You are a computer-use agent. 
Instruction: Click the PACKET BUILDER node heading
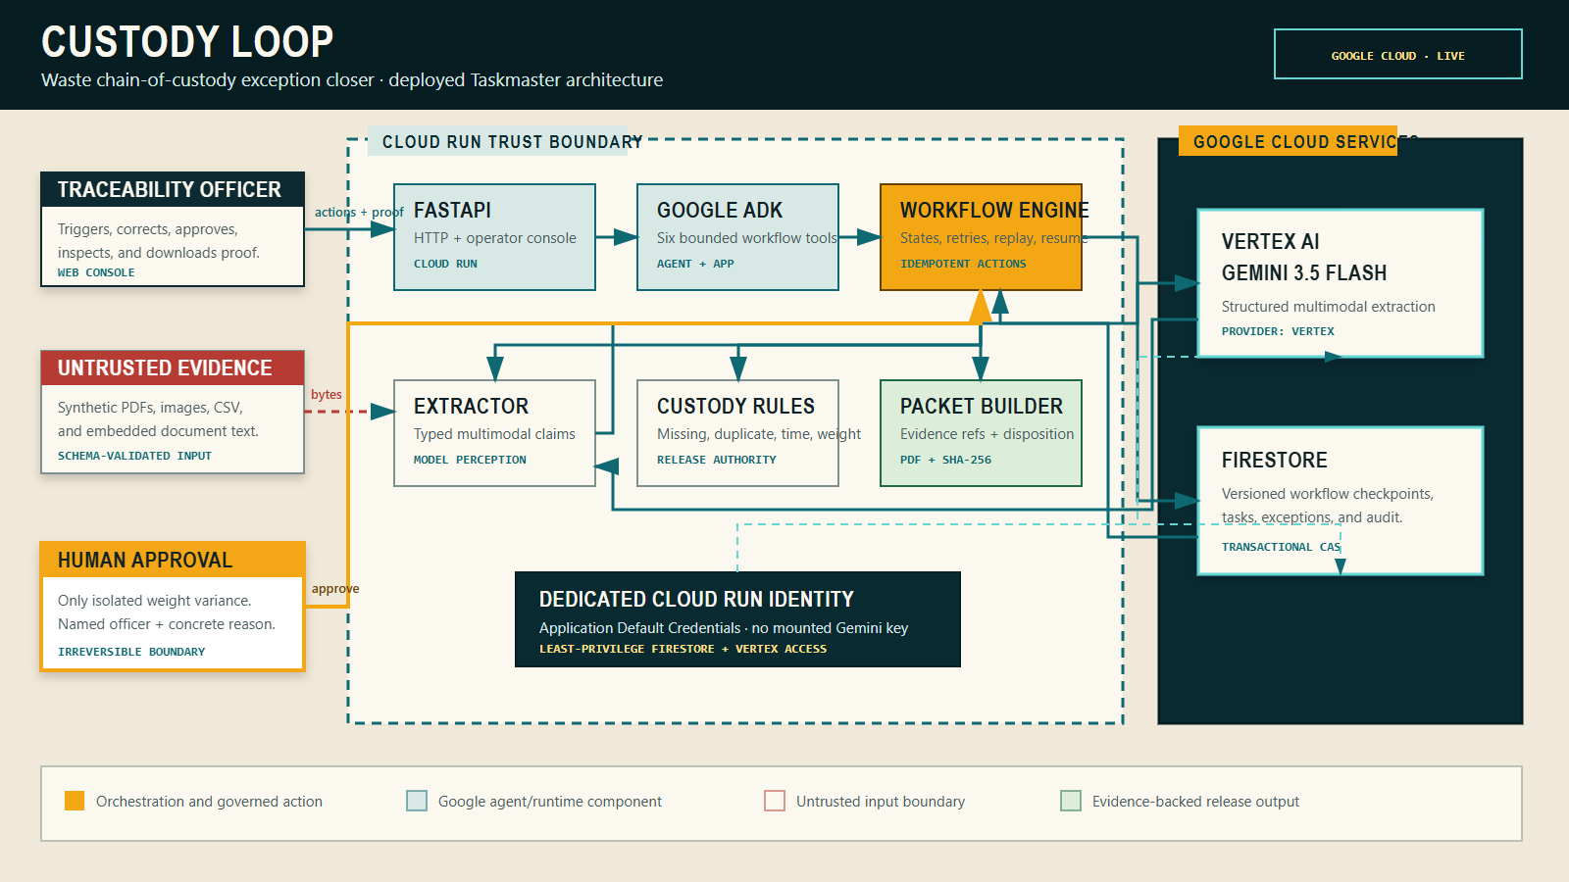point(981,407)
